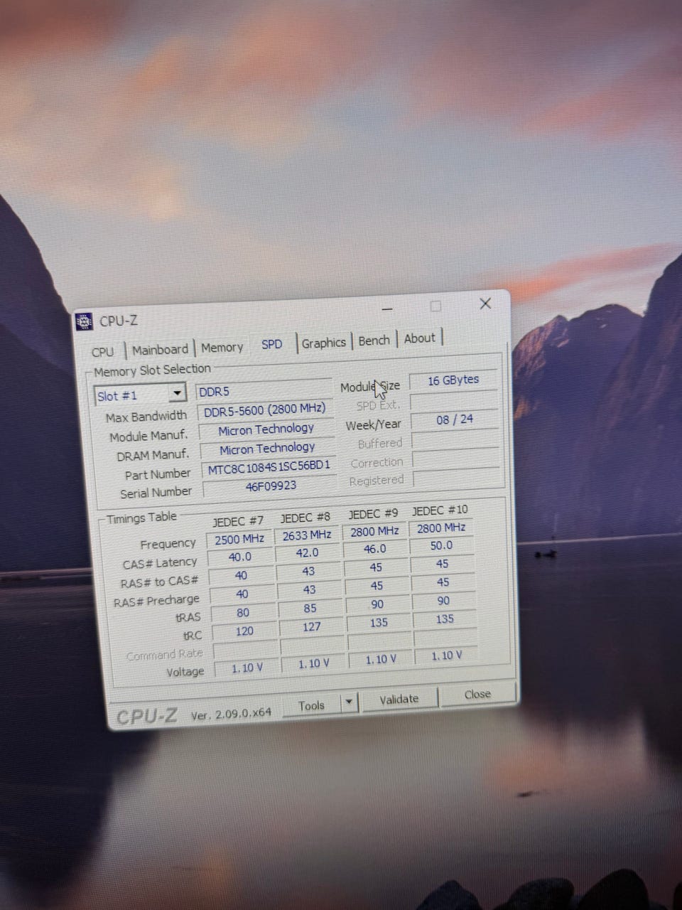Click the CAS# Latency 40.0 cell
This screenshot has width=682, height=910.
[x=240, y=557]
